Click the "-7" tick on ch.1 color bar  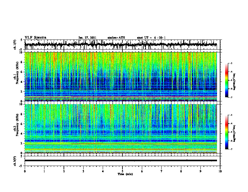231,97
